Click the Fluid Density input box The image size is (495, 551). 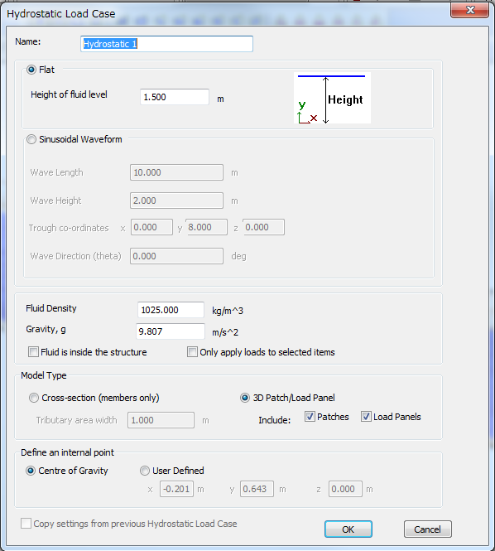pos(171,310)
